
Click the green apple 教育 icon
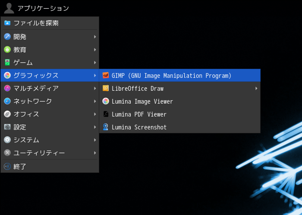pos(7,49)
